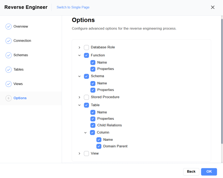Click the Database Role label

103,47
